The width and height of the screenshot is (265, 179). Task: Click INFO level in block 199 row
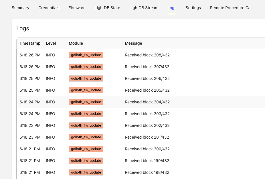click(50, 161)
